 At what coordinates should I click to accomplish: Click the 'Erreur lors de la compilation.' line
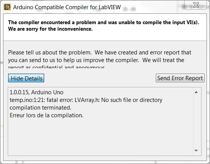point(46,115)
